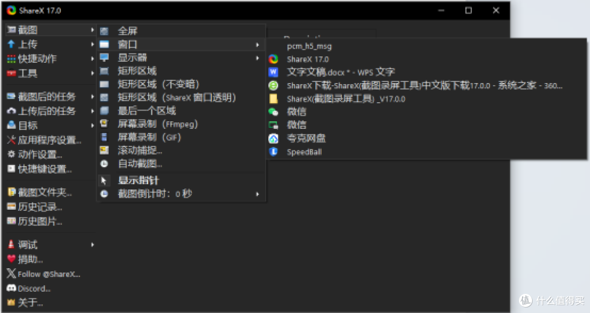Expand the 显示器 submenu arrow
Screen dimensions: 590x313
[x=258, y=58]
